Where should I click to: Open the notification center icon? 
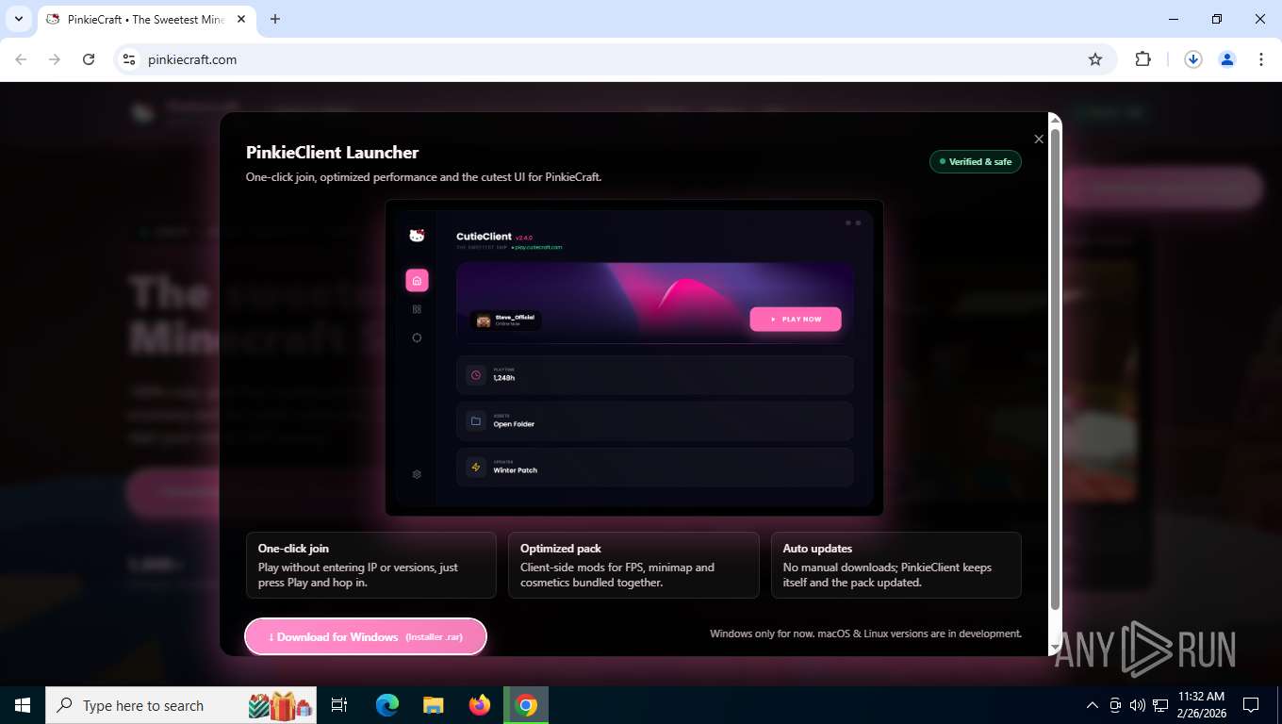coord(1251,705)
